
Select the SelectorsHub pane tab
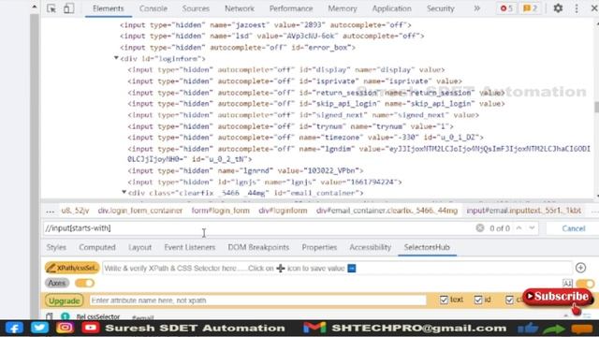pyautogui.click(x=427, y=247)
